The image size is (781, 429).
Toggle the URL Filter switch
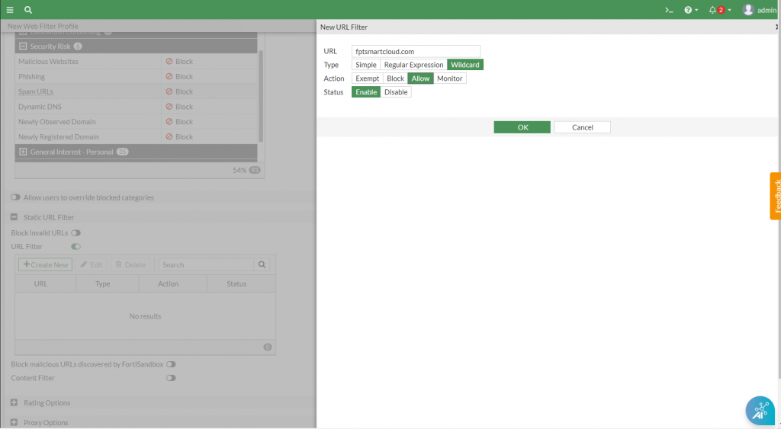pos(76,246)
